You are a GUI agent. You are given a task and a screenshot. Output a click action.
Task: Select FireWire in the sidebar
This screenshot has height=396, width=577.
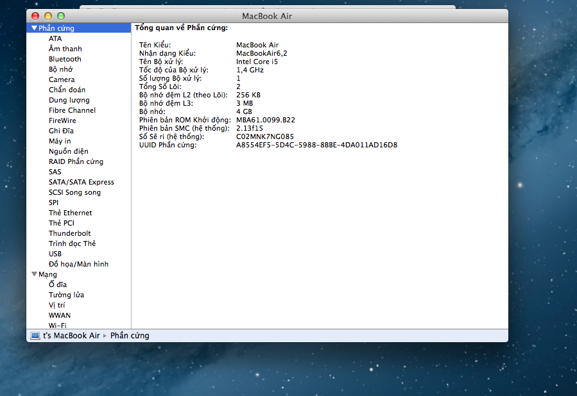point(62,120)
